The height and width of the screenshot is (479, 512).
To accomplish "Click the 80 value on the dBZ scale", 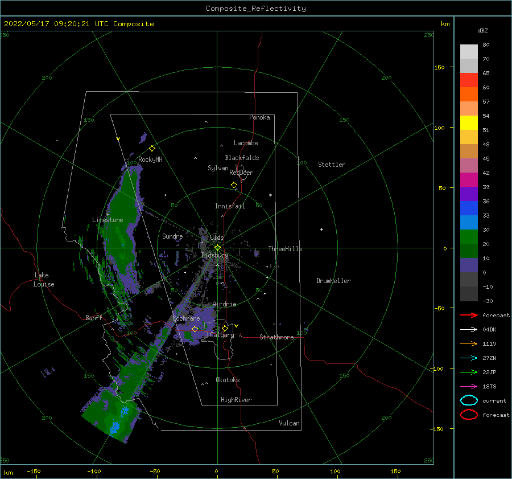I will 486,44.
